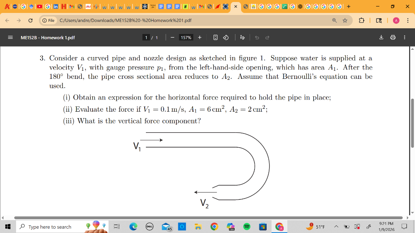View site information via File chip
This screenshot has width=415, height=233.
coord(49,20)
